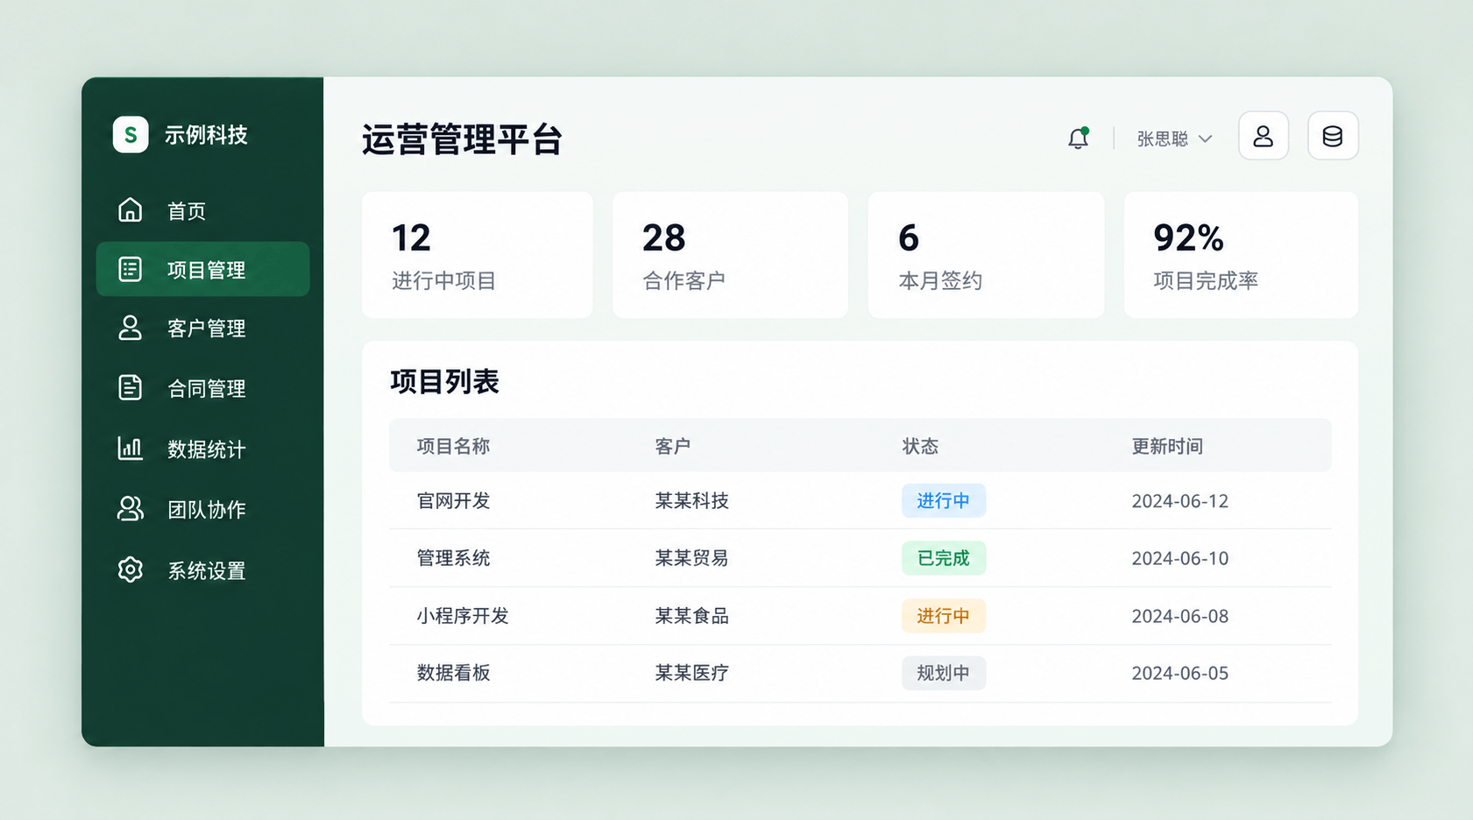
Task: Click the 客户 column header
Action: click(x=673, y=446)
